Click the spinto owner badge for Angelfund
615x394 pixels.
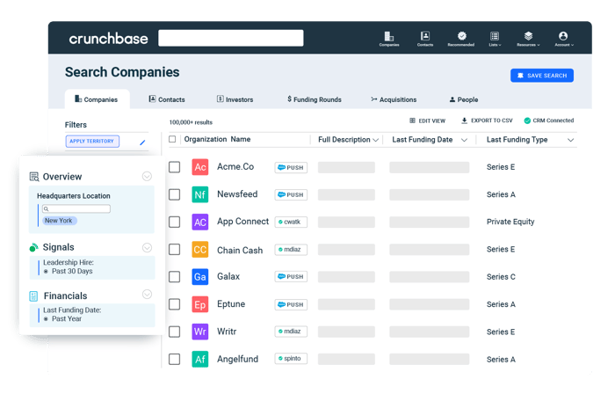click(x=291, y=358)
